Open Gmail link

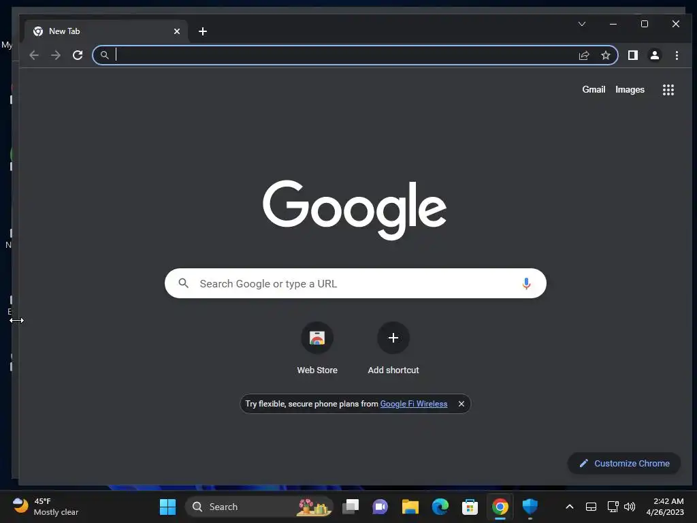click(x=594, y=89)
